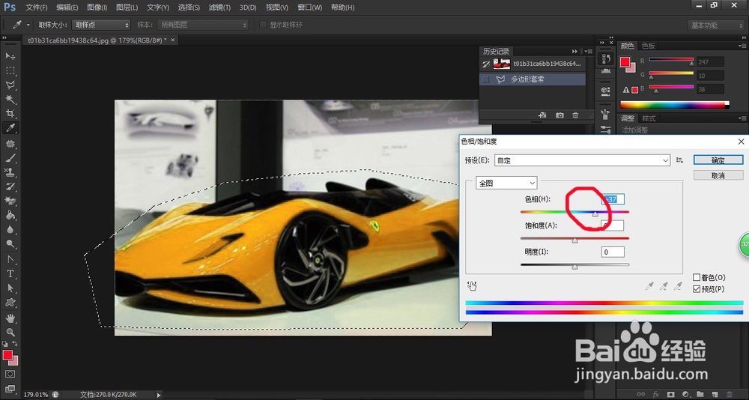This screenshot has width=749, height=400.
Task: Toggle history brush source box for 多边形套索
Action: 486,79
